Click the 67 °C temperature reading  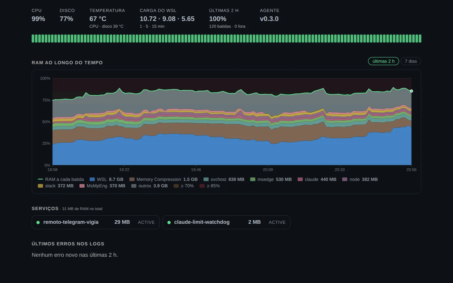[x=98, y=19]
